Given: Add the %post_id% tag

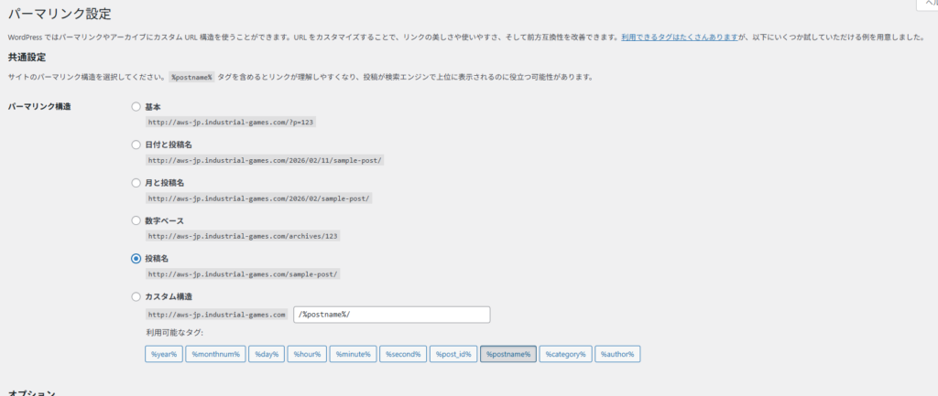Looking at the screenshot, I should pyautogui.click(x=453, y=354).
